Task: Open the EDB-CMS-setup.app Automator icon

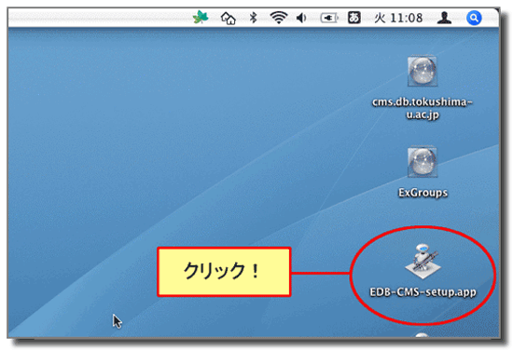Action: pyautogui.click(x=423, y=262)
